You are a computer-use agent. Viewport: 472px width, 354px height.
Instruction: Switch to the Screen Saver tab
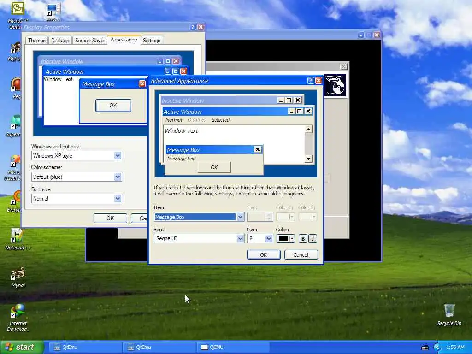pyautogui.click(x=90, y=41)
